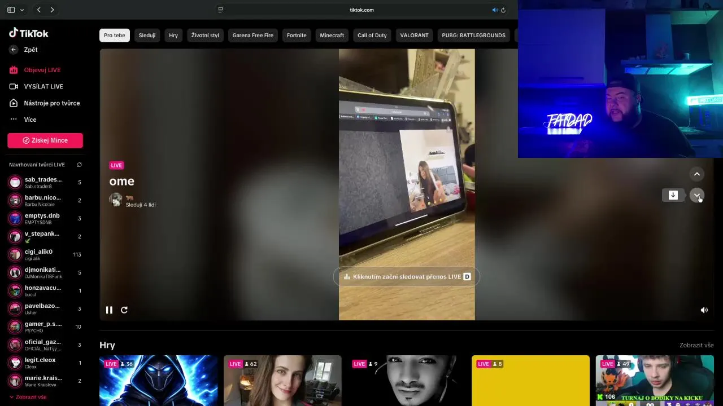
Task: Select PUBG: BATTLEGROUNDS category
Action: coord(473,35)
